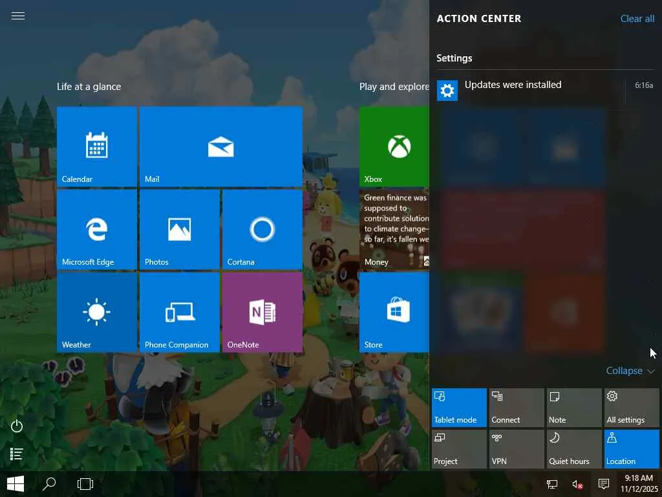Screen dimensions: 662x497
Task: Open the Cortana tile
Action: coord(262,229)
